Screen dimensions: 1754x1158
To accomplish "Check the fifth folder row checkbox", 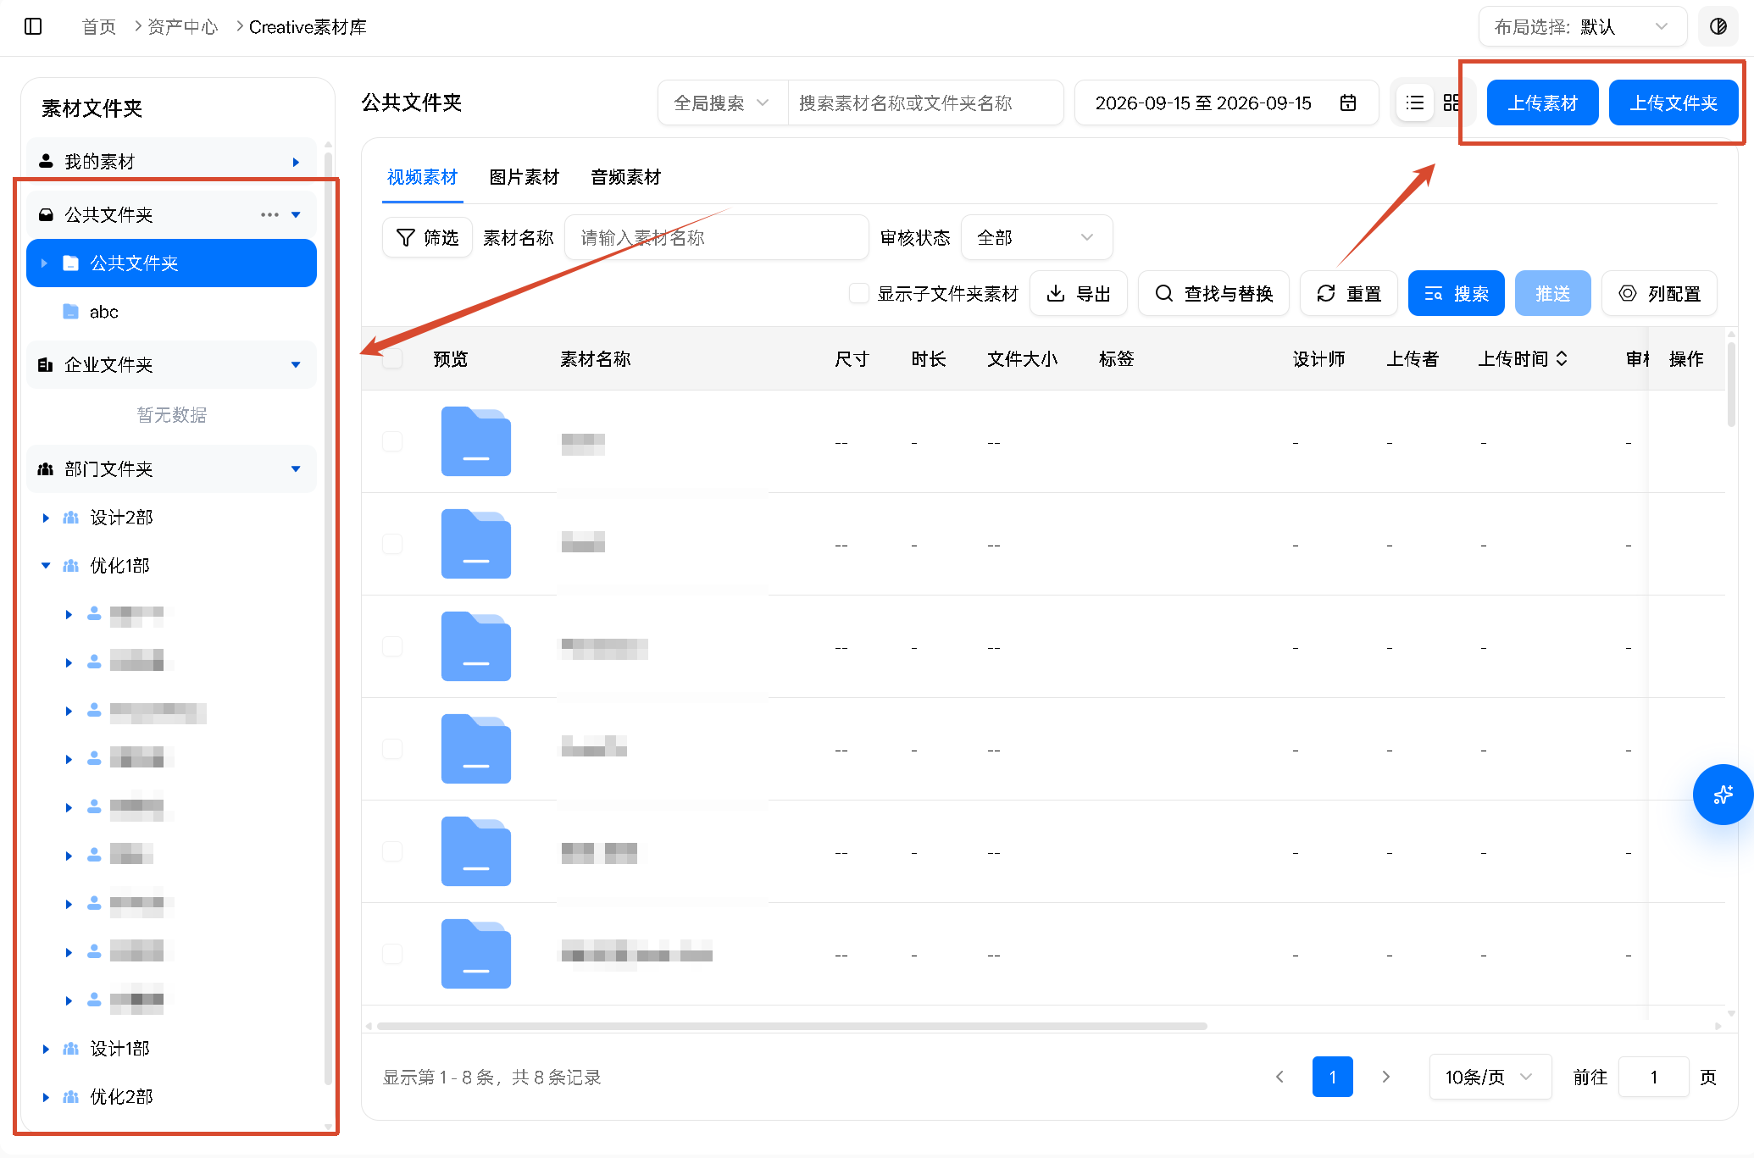I will click(x=392, y=850).
